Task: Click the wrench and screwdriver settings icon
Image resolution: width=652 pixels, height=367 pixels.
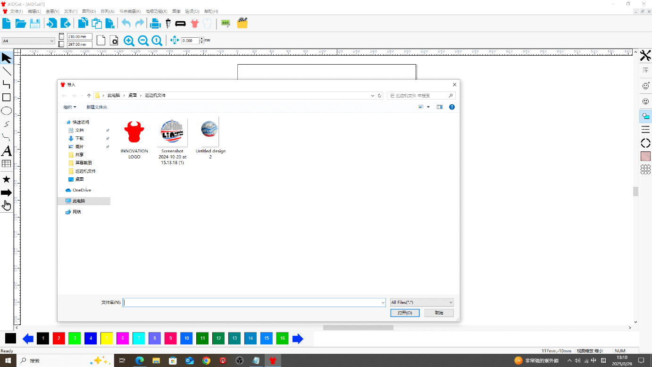Action: [645, 56]
